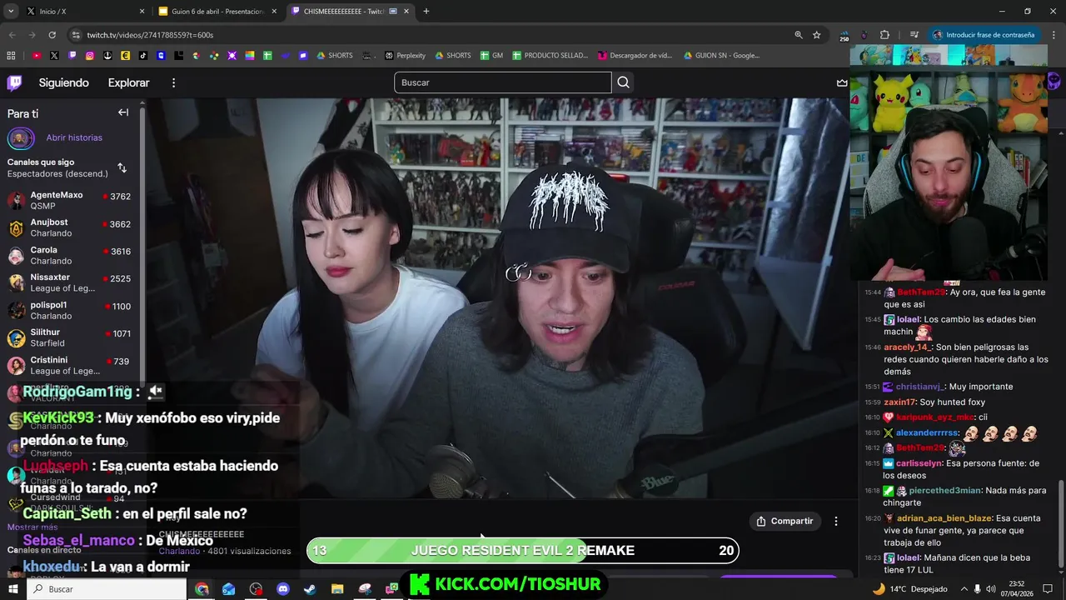Open GUION SN - Google bookmark
The image size is (1066, 600).
pyautogui.click(x=721, y=56)
